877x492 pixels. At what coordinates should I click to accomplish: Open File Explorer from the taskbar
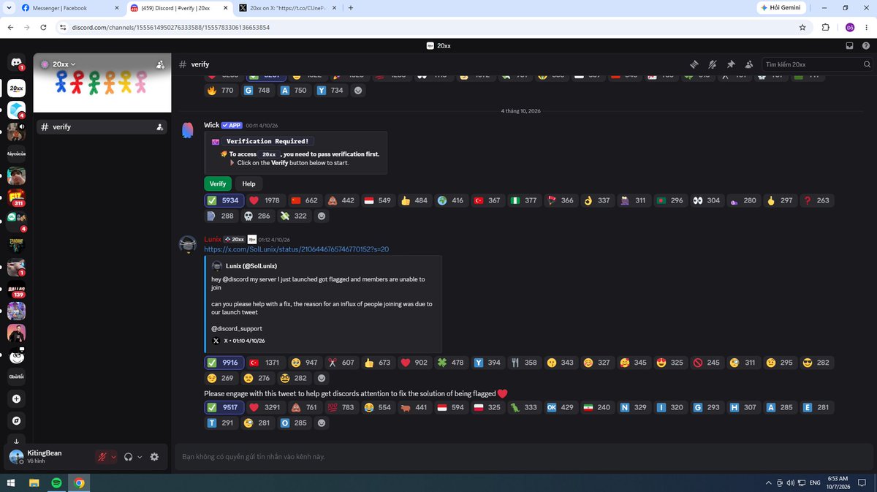34,483
